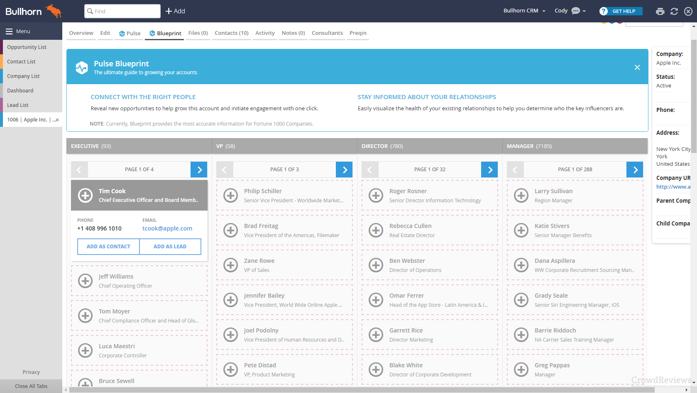Viewport: 697px width, 393px height.
Task: Go to next page of Director list
Action: pos(490,170)
